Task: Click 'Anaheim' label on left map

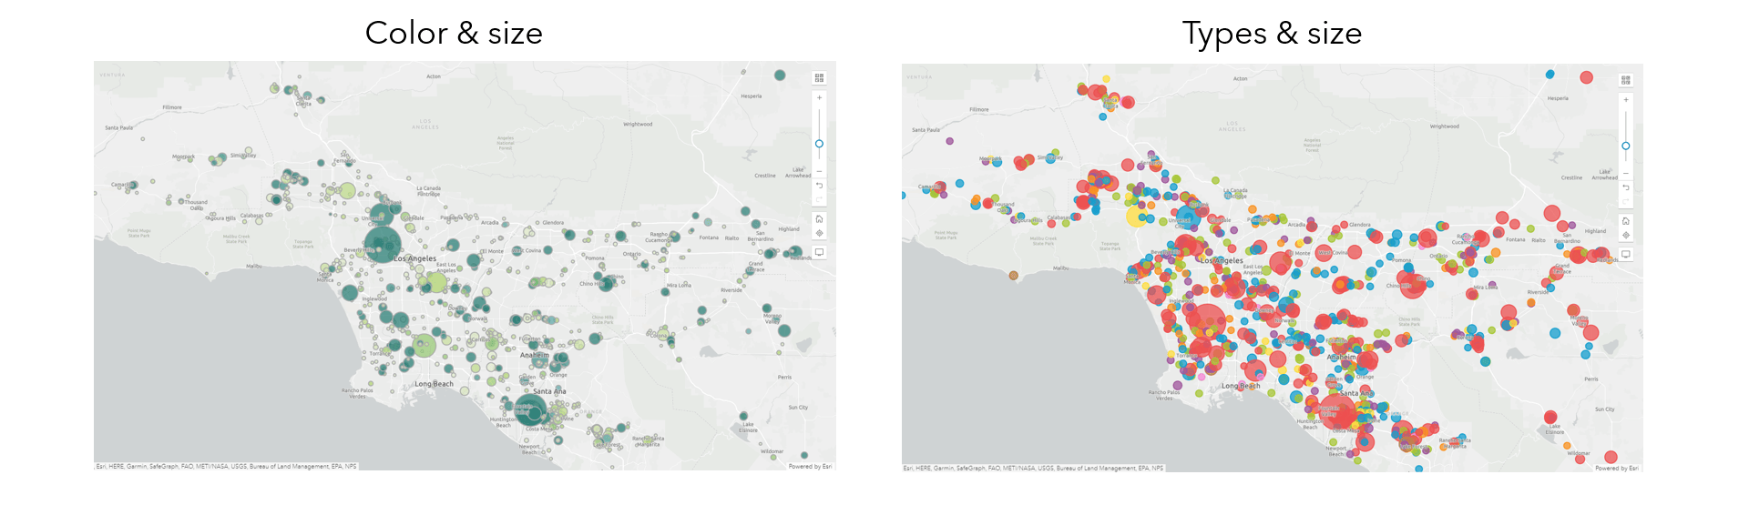Action: (535, 355)
